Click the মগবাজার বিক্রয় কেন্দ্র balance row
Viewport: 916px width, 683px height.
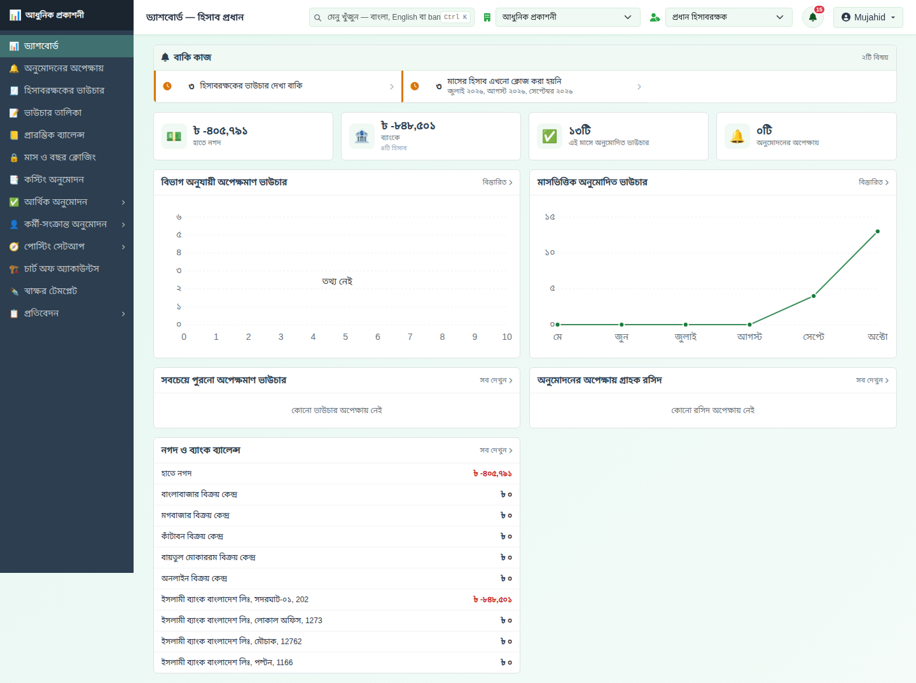337,516
